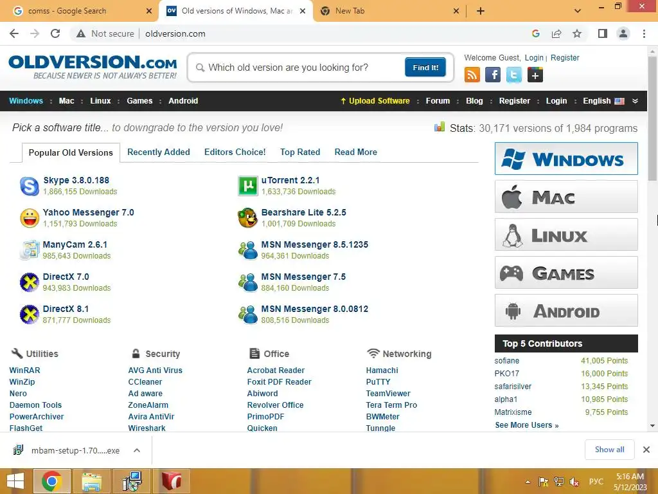The width and height of the screenshot is (658, 494).
Task: Click the uTorrent 2.2.1 icon
Action: [x=247, y=186]
